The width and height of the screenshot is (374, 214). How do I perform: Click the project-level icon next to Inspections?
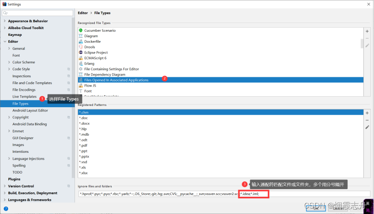coord(69,76)
